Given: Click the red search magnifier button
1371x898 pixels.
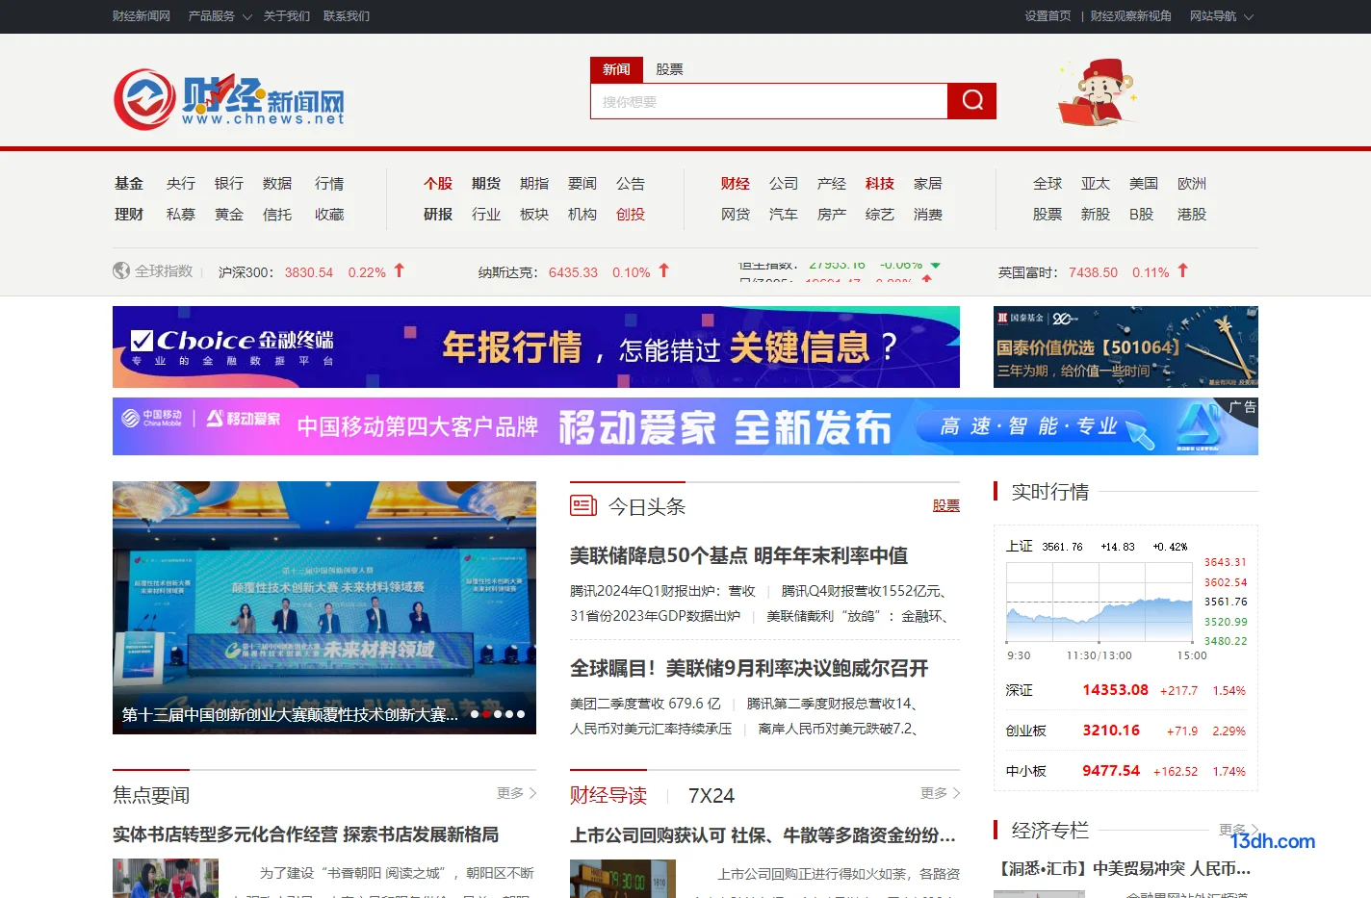Looking at the screenshot, I should pos(971,101).
